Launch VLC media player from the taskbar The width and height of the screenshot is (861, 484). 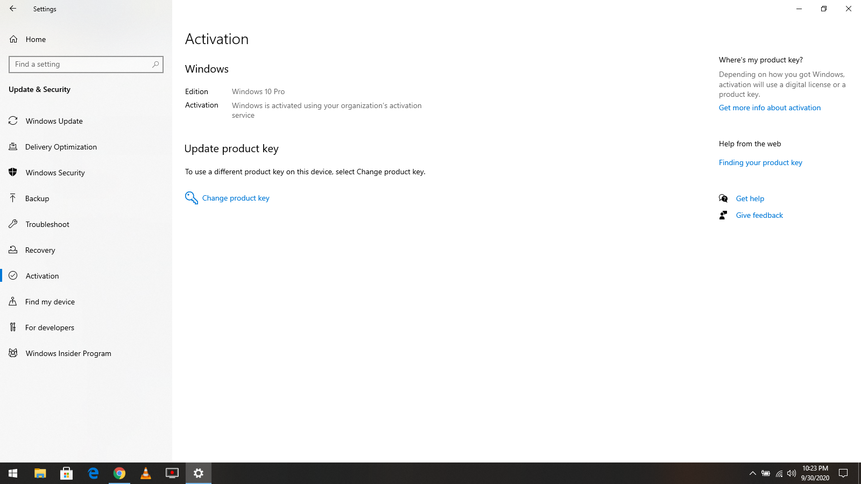click(146, 473)
